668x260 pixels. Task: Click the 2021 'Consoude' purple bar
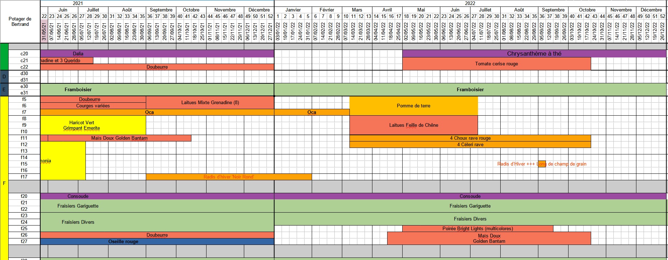pyautogui.click(x=157, y=196)
